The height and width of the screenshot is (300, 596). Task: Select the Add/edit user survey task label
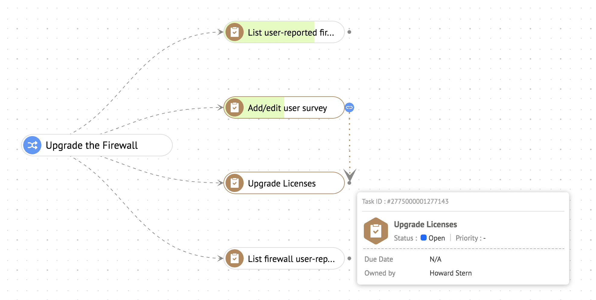287,108
